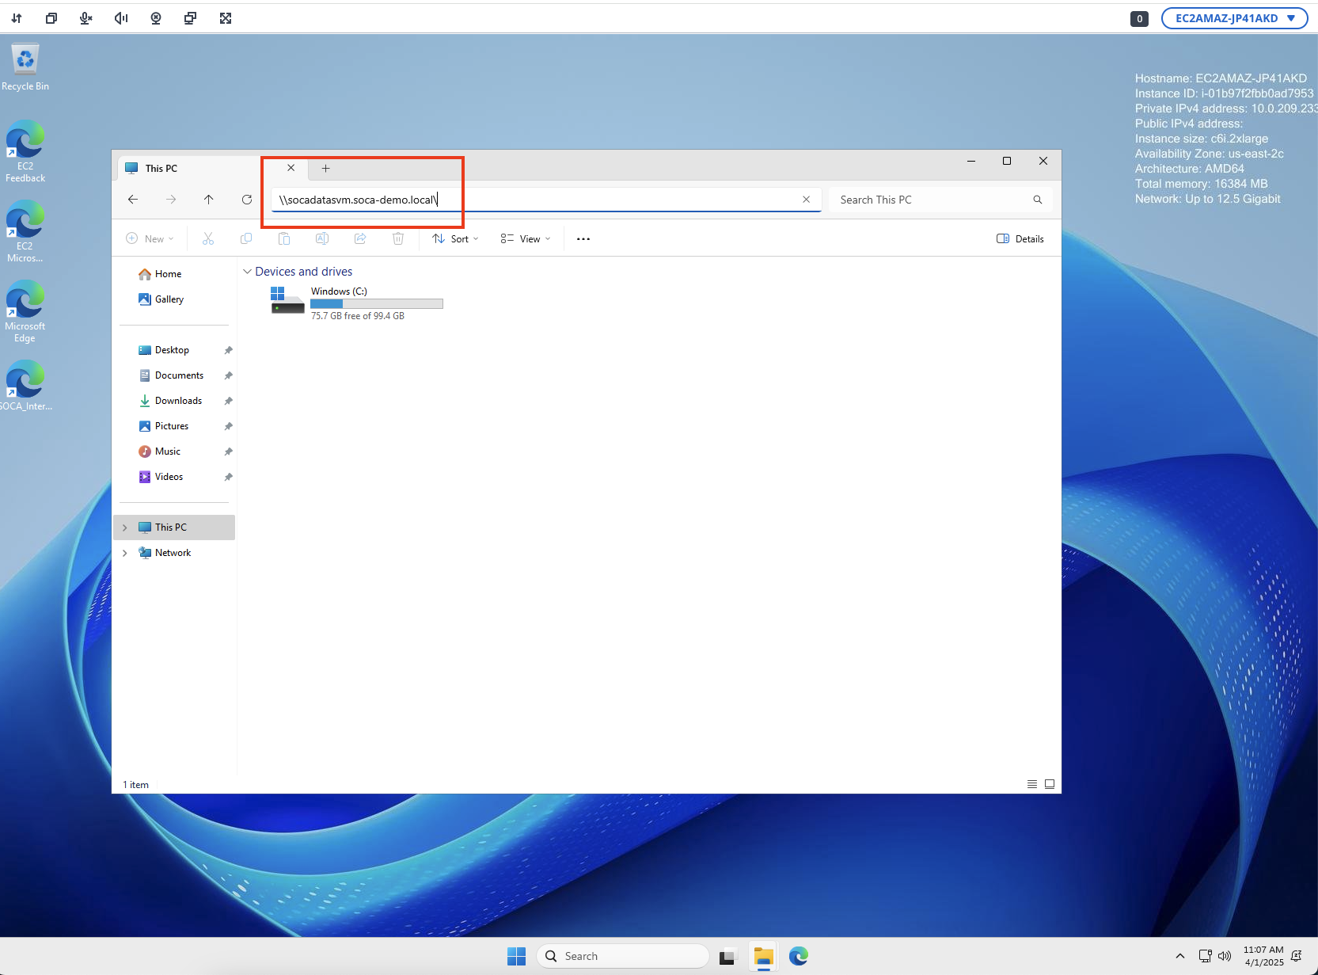Switch to large icons view in status bar
1318x975 pixels.
click(x=1050, y=784)
